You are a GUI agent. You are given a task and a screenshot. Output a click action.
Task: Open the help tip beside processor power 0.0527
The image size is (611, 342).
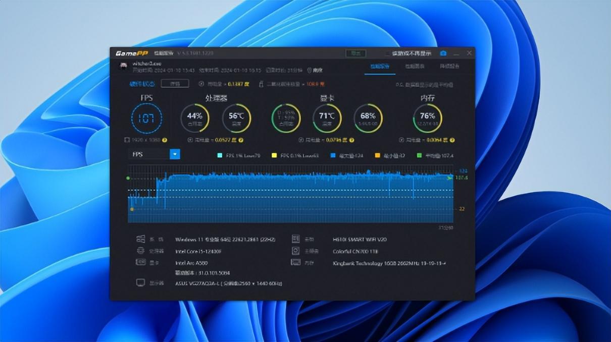[241, 140]
